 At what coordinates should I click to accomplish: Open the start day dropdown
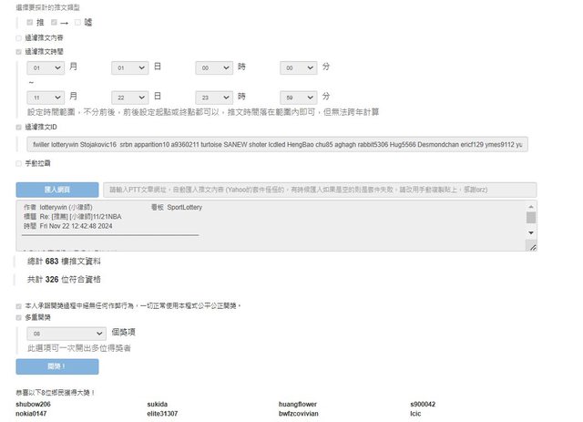tap(129, 68)
